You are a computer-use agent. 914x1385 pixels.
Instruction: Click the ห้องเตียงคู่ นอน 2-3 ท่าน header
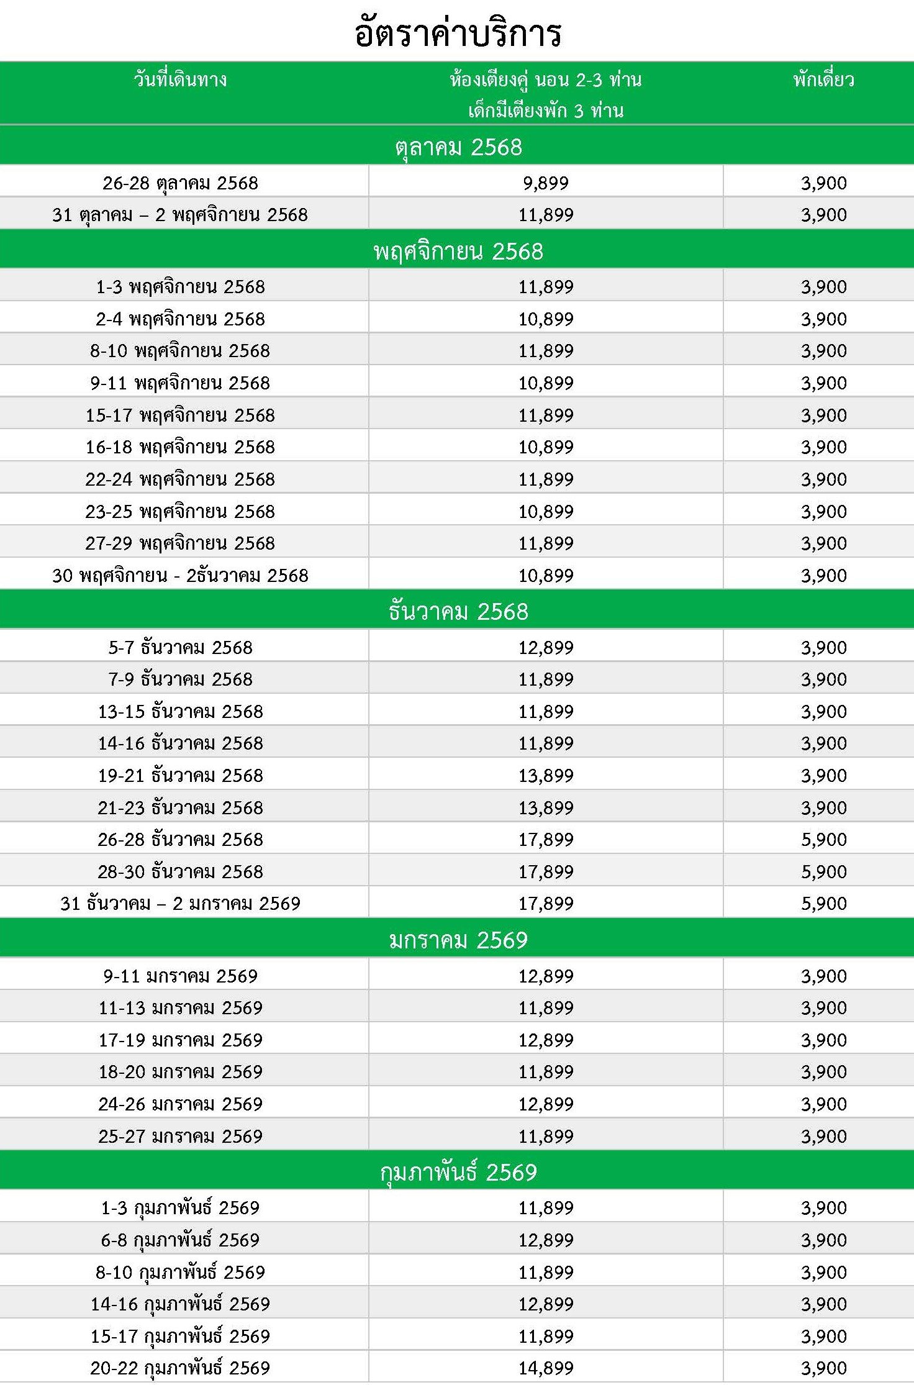point(545,79)
